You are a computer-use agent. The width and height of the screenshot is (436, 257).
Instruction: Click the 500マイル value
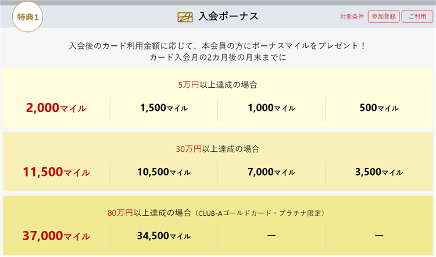[x=379, y=108]
